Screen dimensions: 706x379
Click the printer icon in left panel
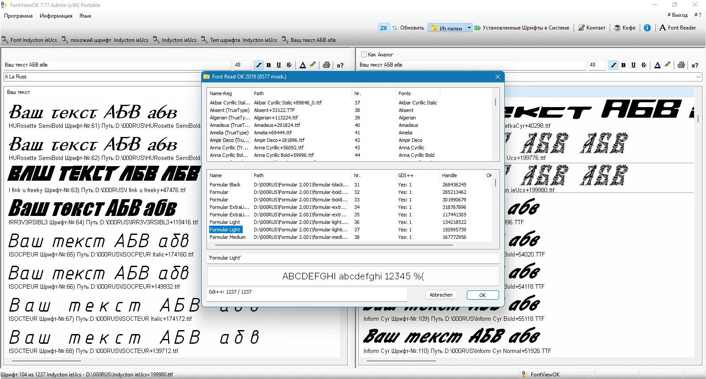327,65
